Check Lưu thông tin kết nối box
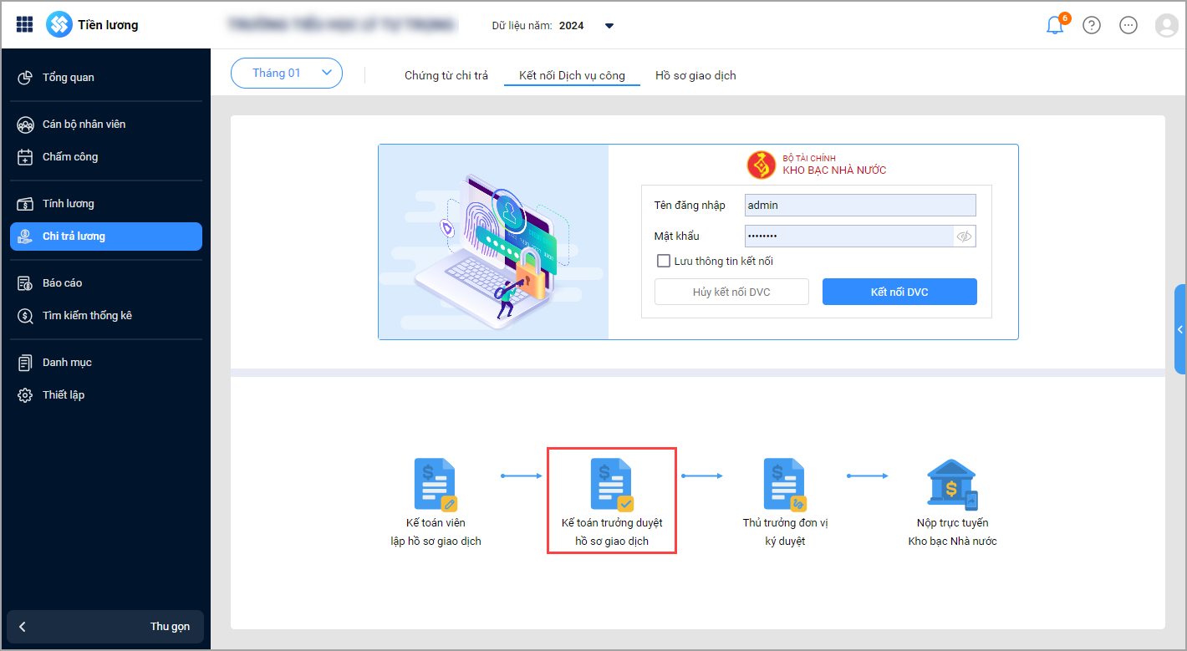 pyautogui.click(x=664, y=261)
